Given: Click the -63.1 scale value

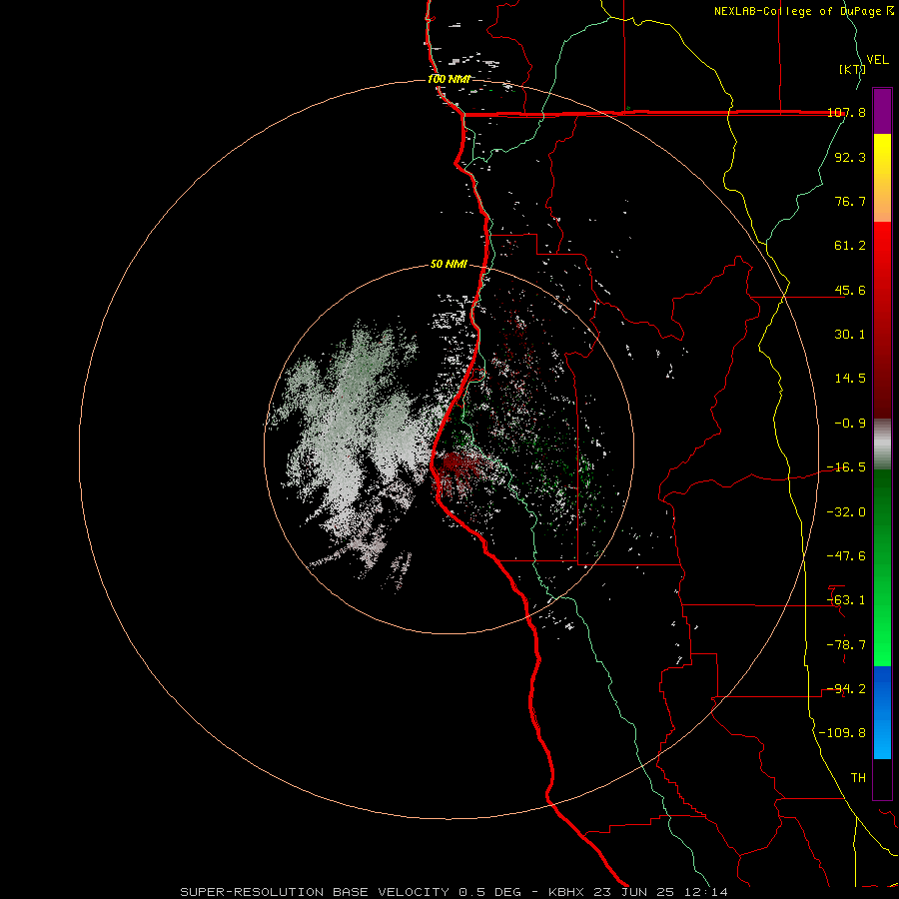Looking at the screenshot, I should point(847,600).
